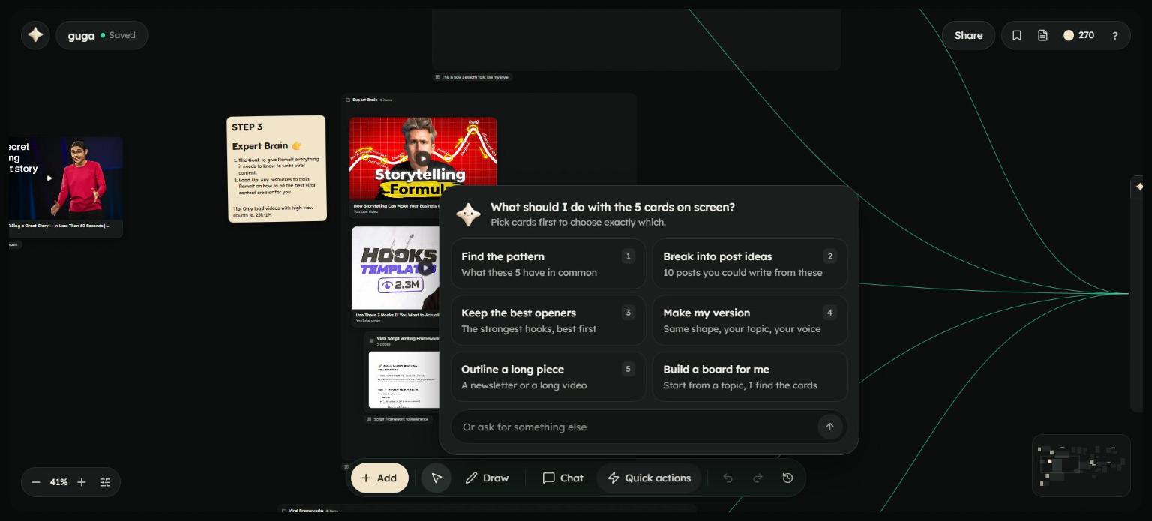Click the star logo in the top-left corner

(35, 35)
